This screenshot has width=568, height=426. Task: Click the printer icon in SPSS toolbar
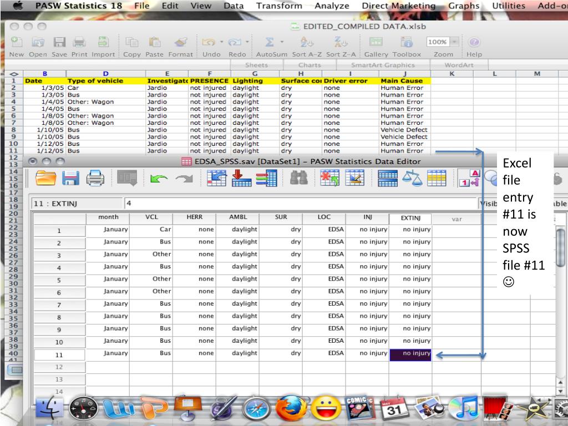point(95,178)
